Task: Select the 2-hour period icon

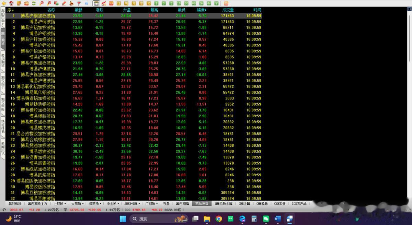Action: (x=201, y=3)
